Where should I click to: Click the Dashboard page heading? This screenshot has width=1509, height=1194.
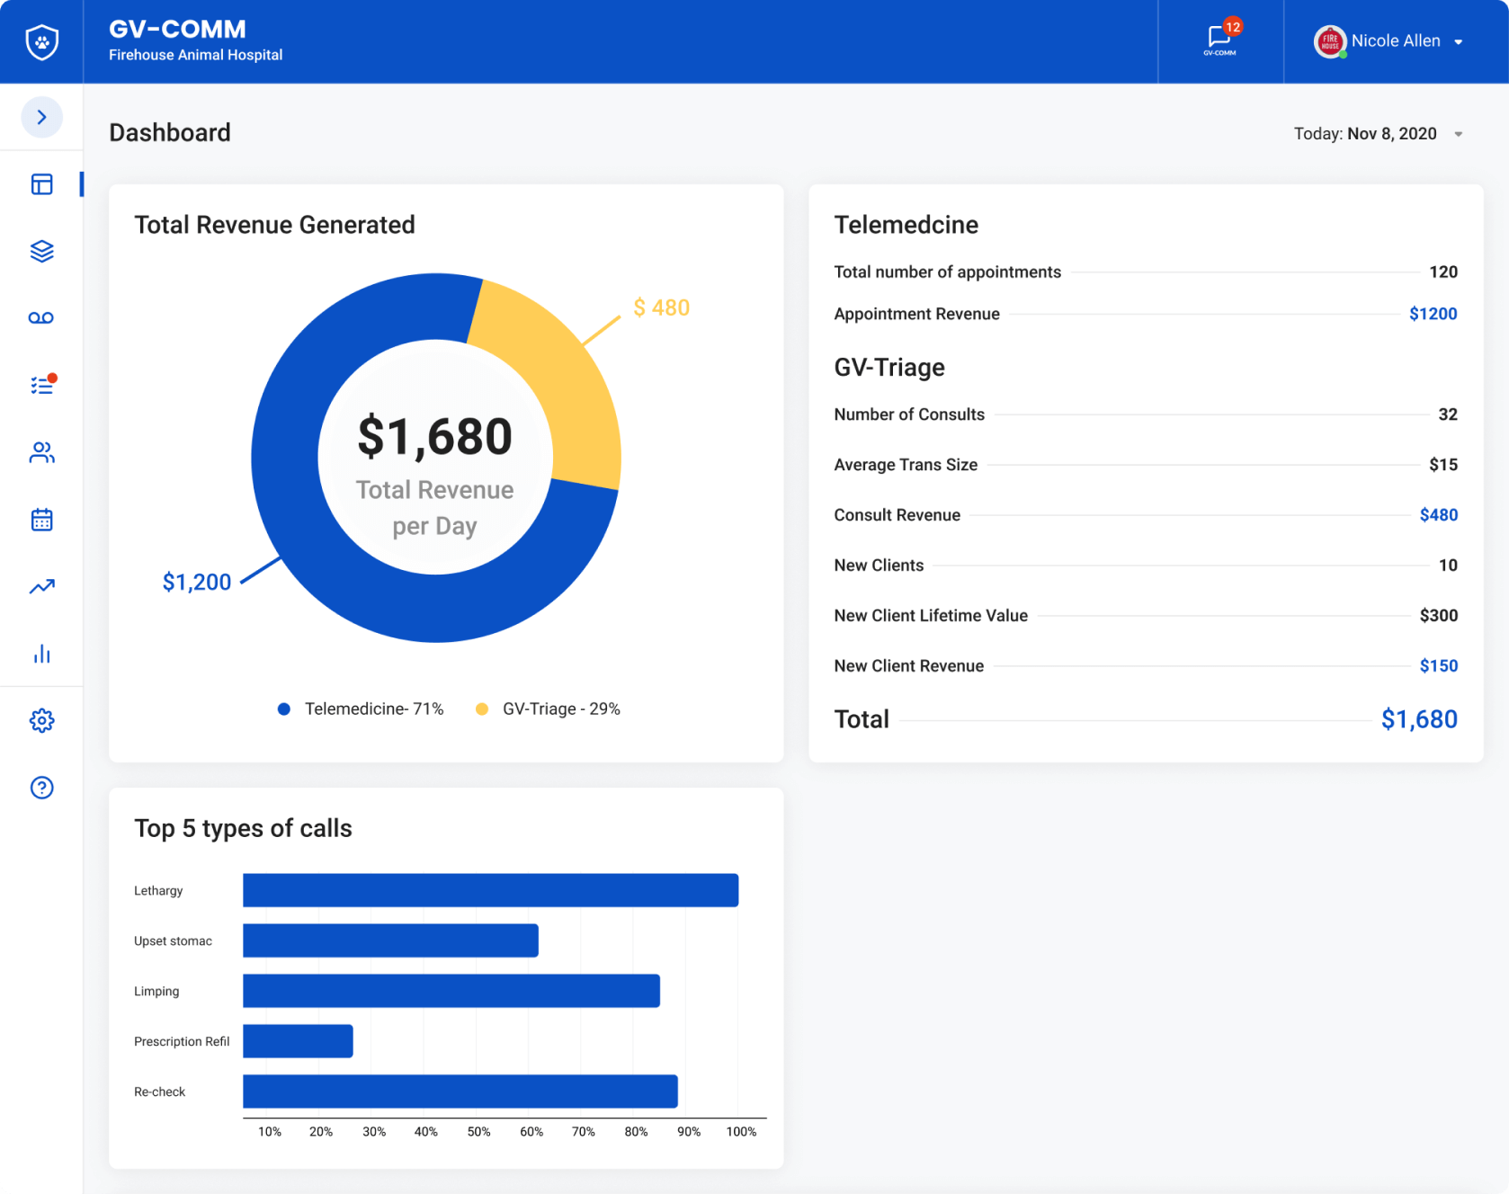click(170, 133)
